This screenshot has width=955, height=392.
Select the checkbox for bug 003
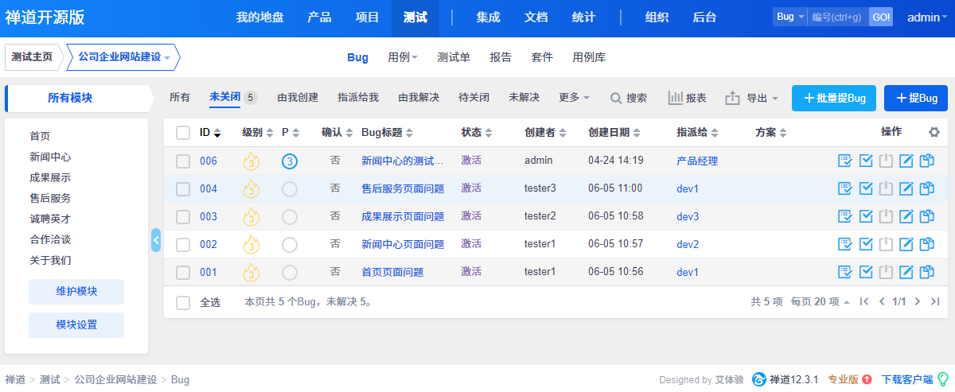[183, 217]
